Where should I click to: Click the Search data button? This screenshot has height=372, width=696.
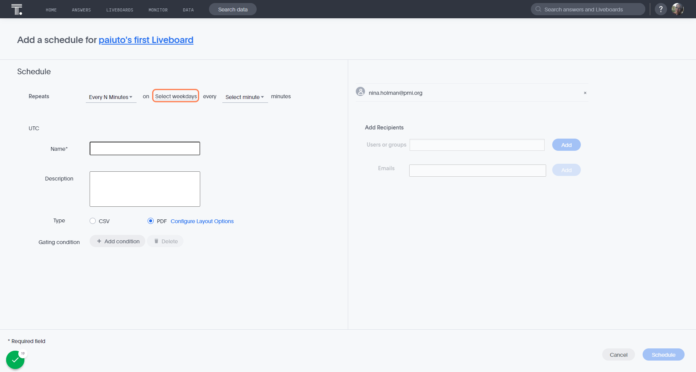[233, 9]
